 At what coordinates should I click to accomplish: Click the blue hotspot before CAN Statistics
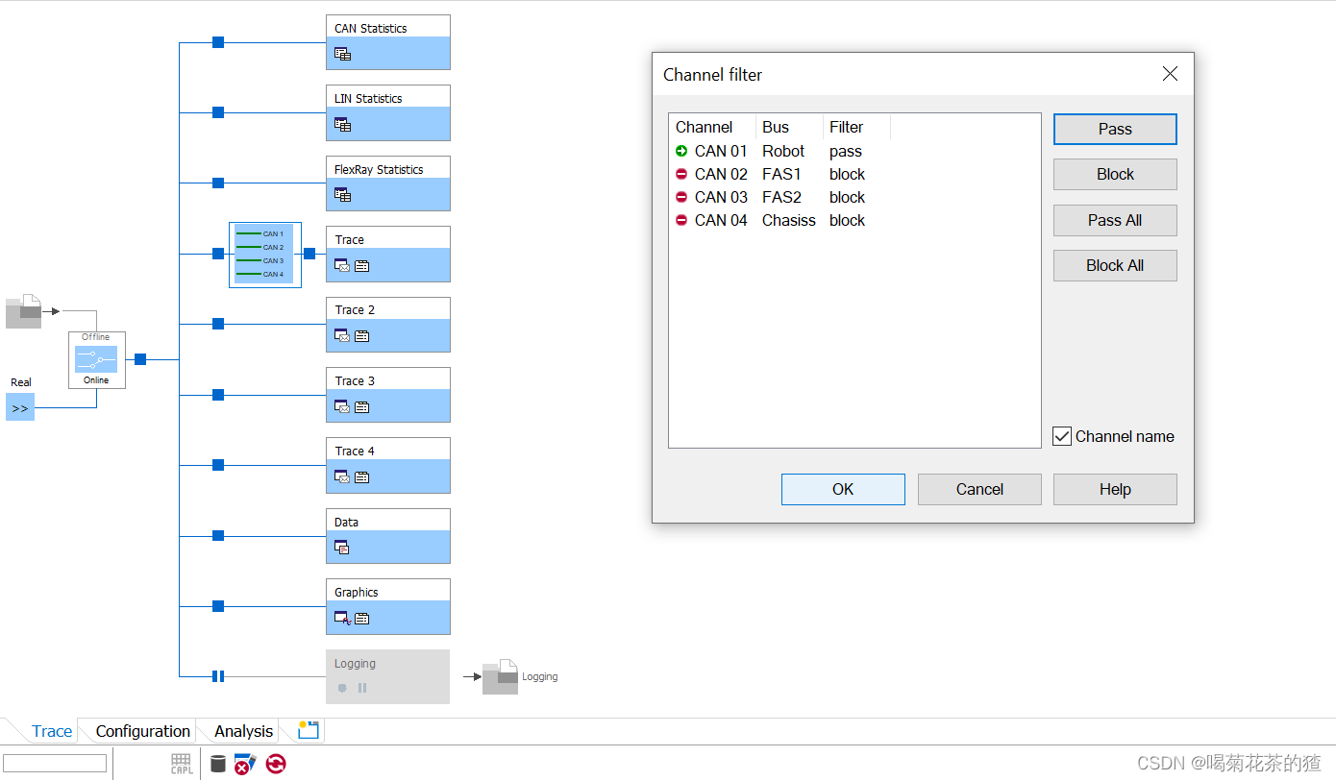218,42
